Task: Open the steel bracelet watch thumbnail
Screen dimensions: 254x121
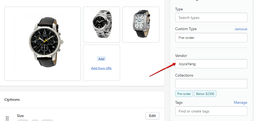Action: [x=101, y=24]
